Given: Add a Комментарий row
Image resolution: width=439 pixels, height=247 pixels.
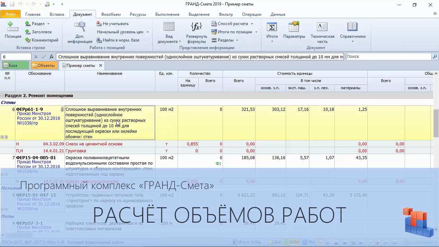Looking at the screenshot, I should [x=41, y=40].
